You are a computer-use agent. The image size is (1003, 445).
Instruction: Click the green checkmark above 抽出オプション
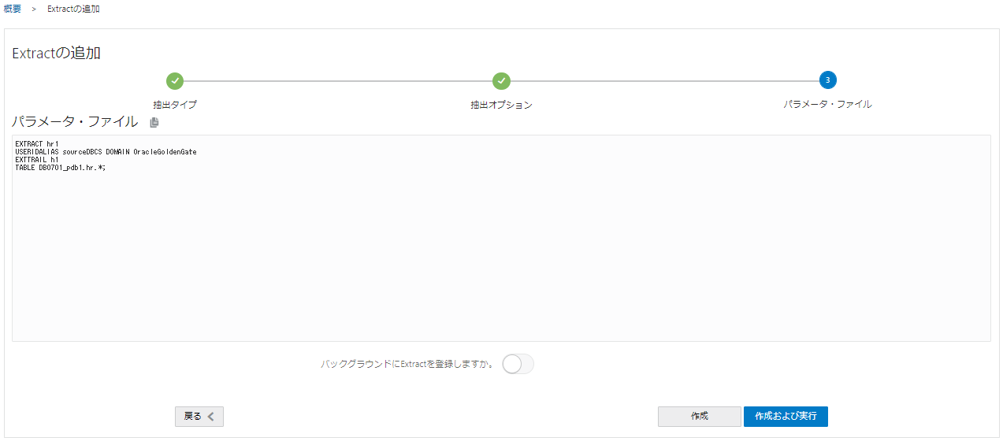click(501, 80)
